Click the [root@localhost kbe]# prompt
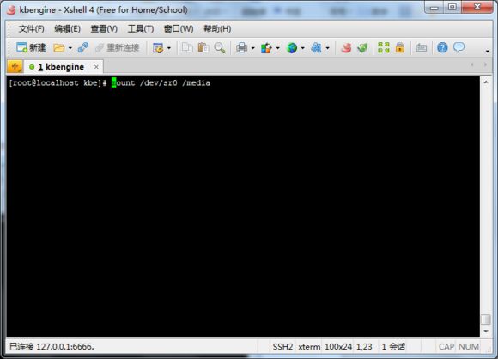This screenshot has height=359, width=498. tap(58, 83)
